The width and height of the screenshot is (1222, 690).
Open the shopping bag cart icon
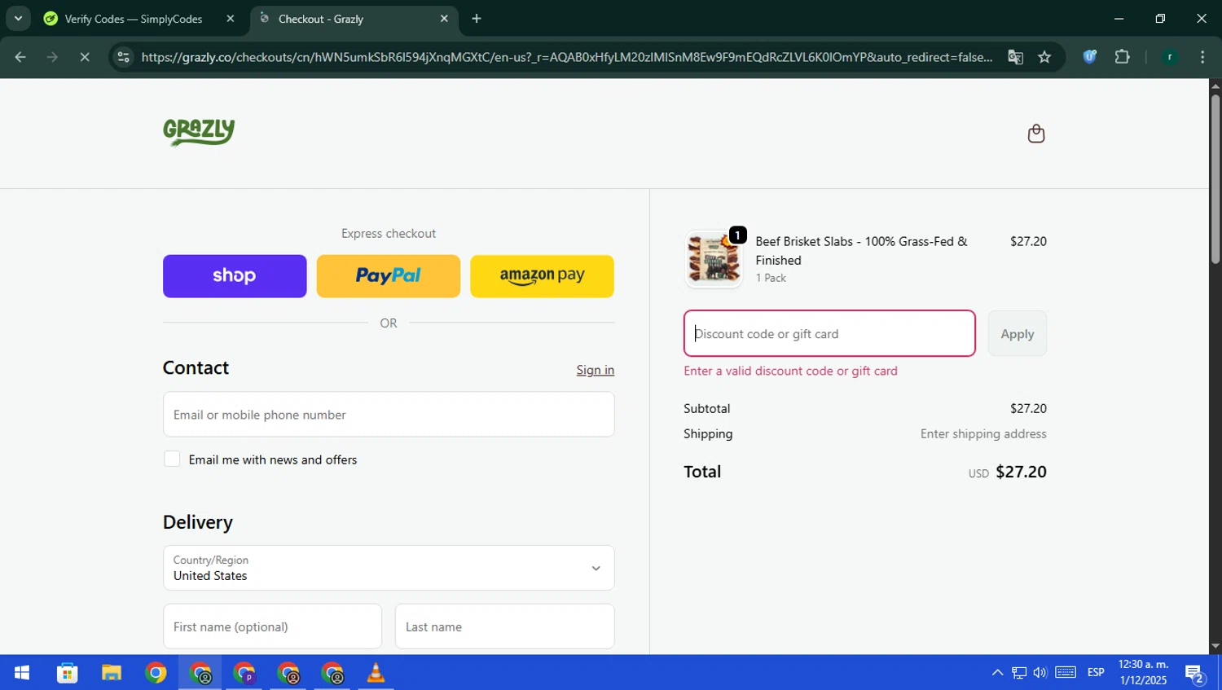1035,134
